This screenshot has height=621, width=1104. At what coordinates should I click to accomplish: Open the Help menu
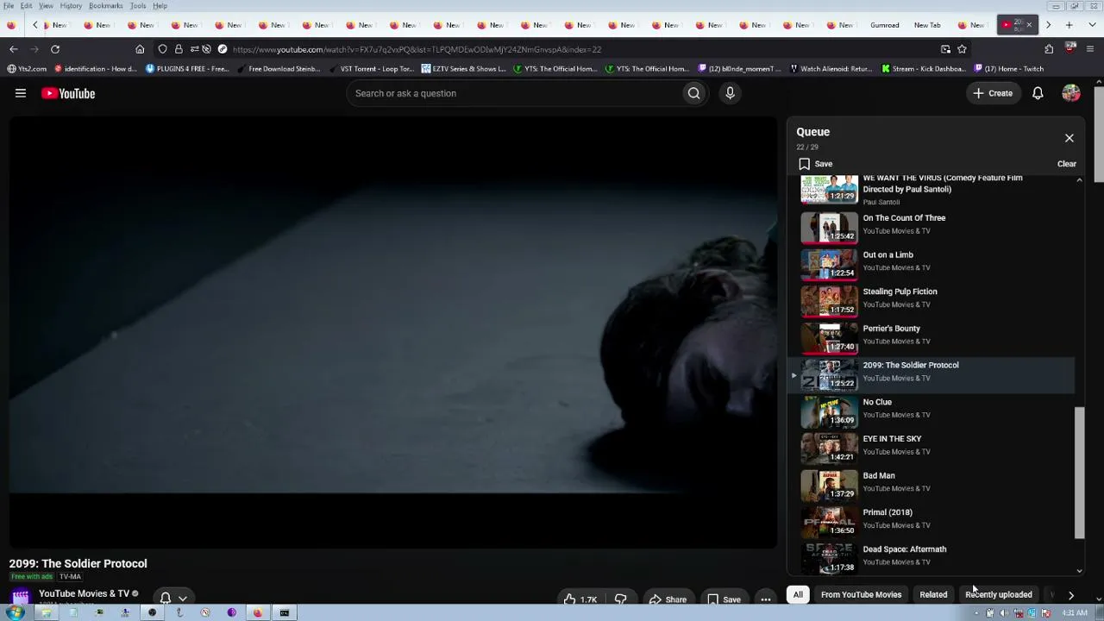pos(160,6)
